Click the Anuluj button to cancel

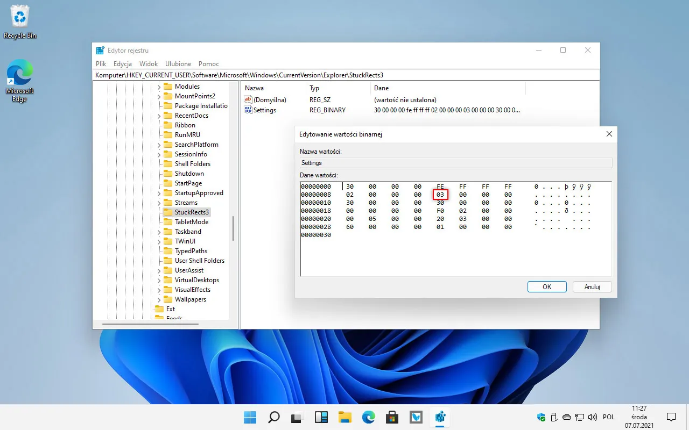click(x=592, y=286)
